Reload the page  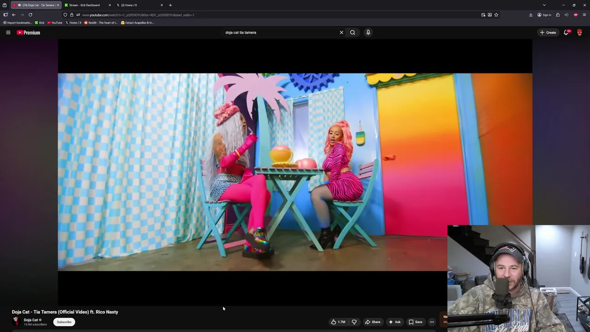[30, 15]
